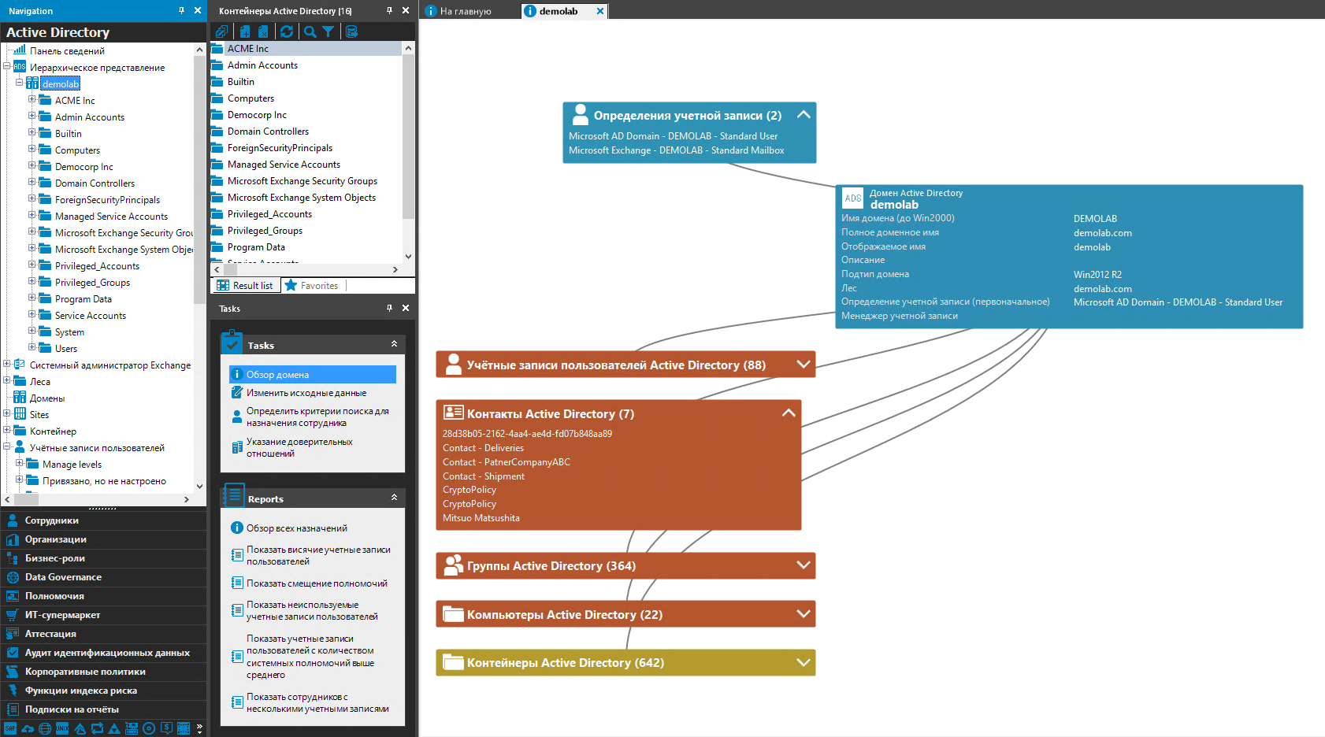Switch to the Favorites tab
The image size is (1325, 737).
click(312, 286)
